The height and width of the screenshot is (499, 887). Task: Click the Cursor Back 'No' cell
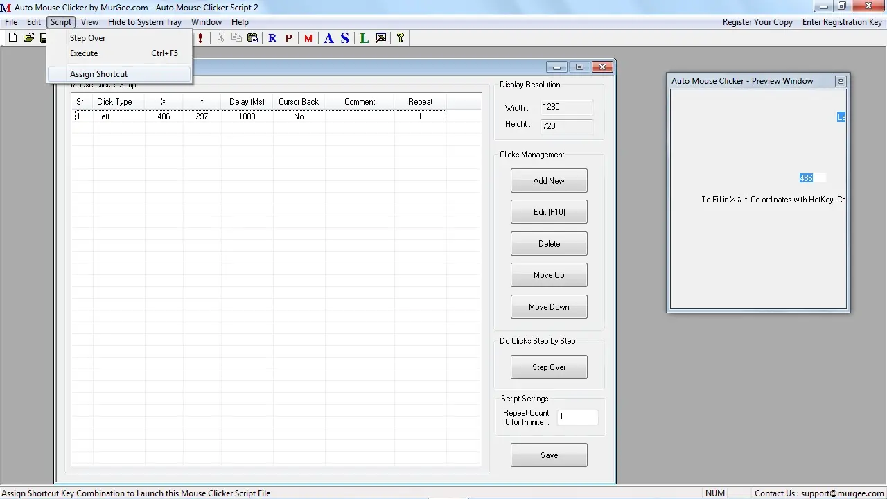[299, 116]
